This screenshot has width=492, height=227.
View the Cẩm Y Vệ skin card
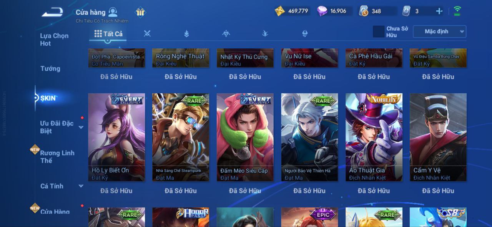coord(438,137)
